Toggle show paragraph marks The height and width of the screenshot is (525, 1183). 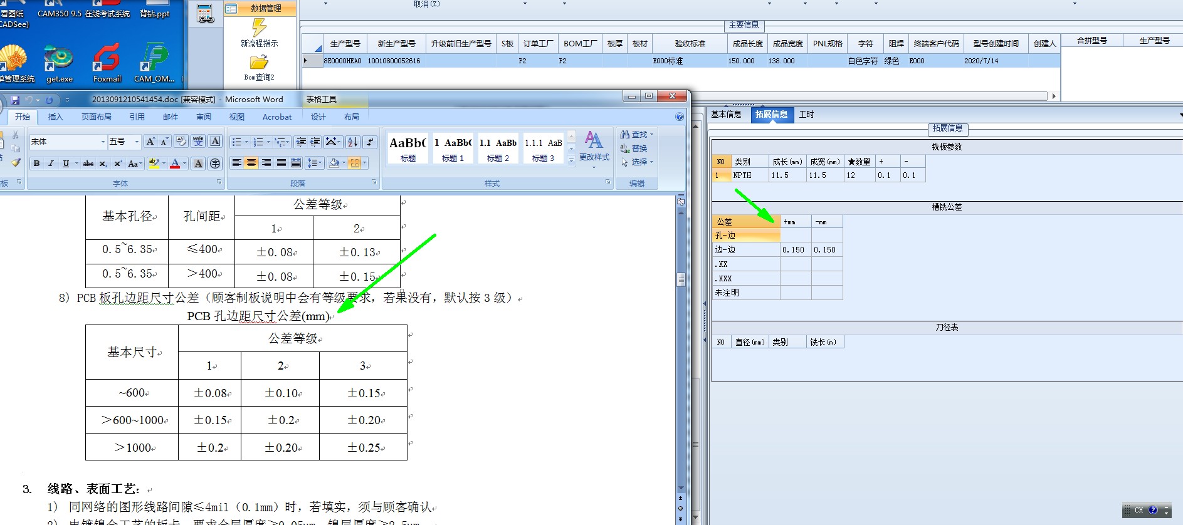tap(371, 142)
